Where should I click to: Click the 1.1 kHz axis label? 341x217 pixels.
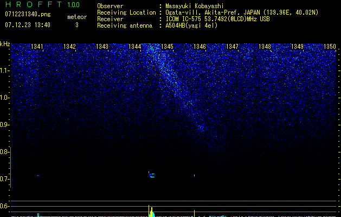(4, 71)
